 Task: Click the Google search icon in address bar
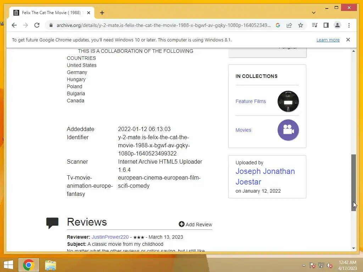[x=278, y=25]
